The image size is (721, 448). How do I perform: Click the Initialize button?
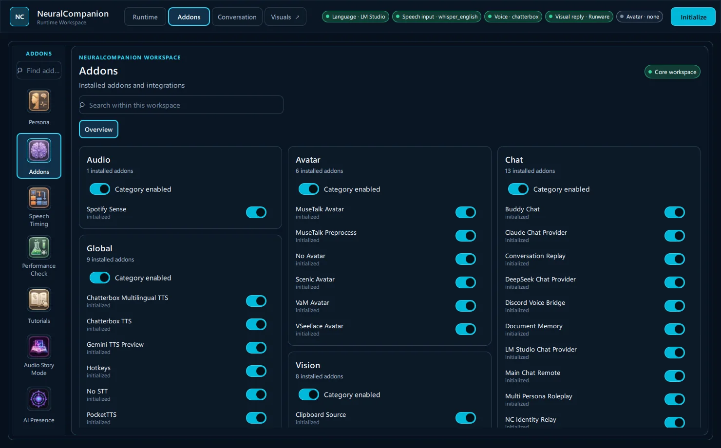tap(693, 17)
